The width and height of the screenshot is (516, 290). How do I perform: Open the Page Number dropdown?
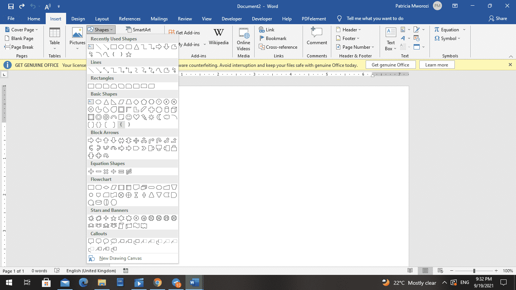[354, 47]
